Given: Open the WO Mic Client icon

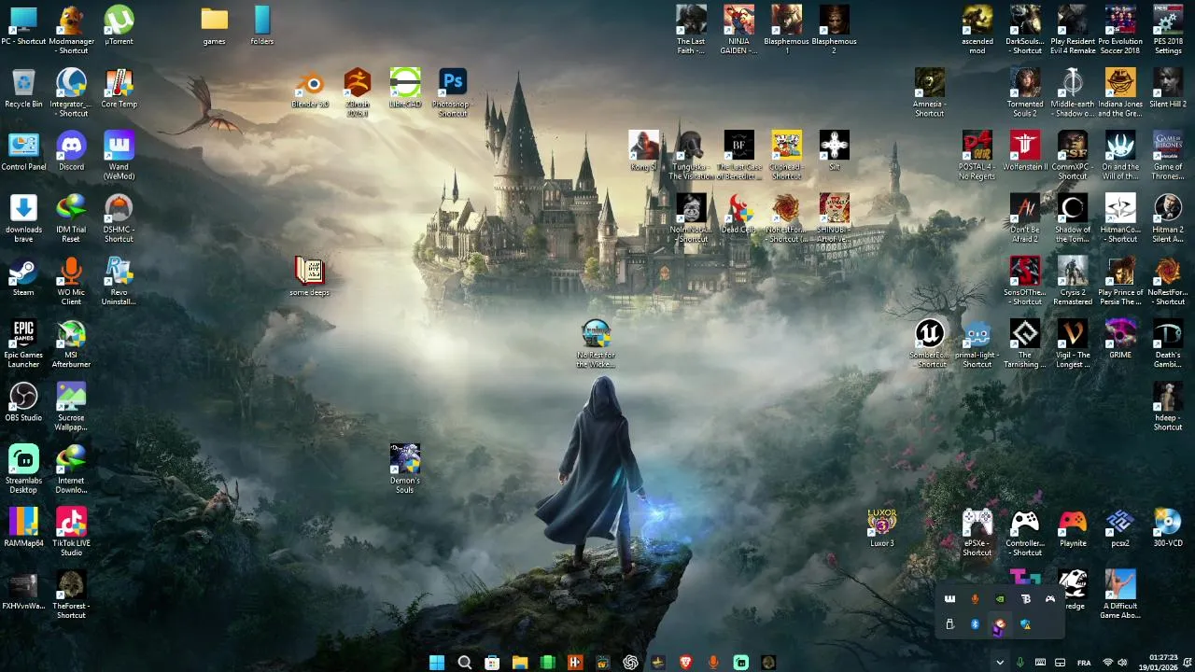Looking at the screenshot, I should (x=71, y=280).
